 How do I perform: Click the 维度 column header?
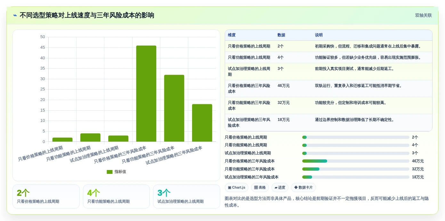tap(232, 35)
